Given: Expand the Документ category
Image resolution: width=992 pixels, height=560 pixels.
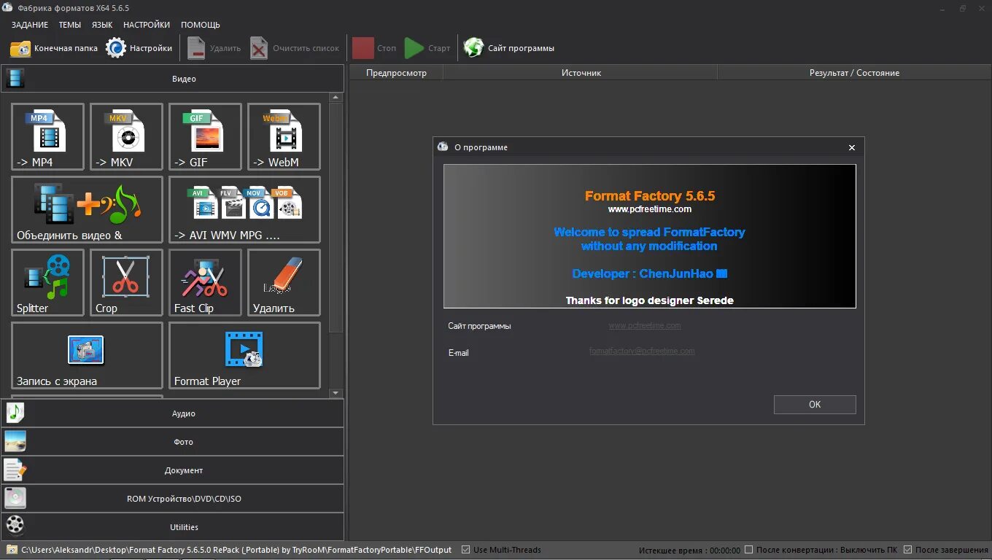Looking at the screenshot, I should 172,470.
